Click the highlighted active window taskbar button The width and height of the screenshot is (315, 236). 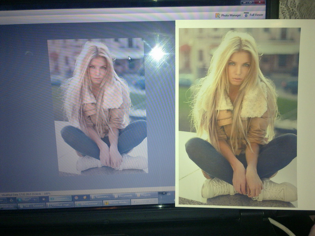(60, 199)
